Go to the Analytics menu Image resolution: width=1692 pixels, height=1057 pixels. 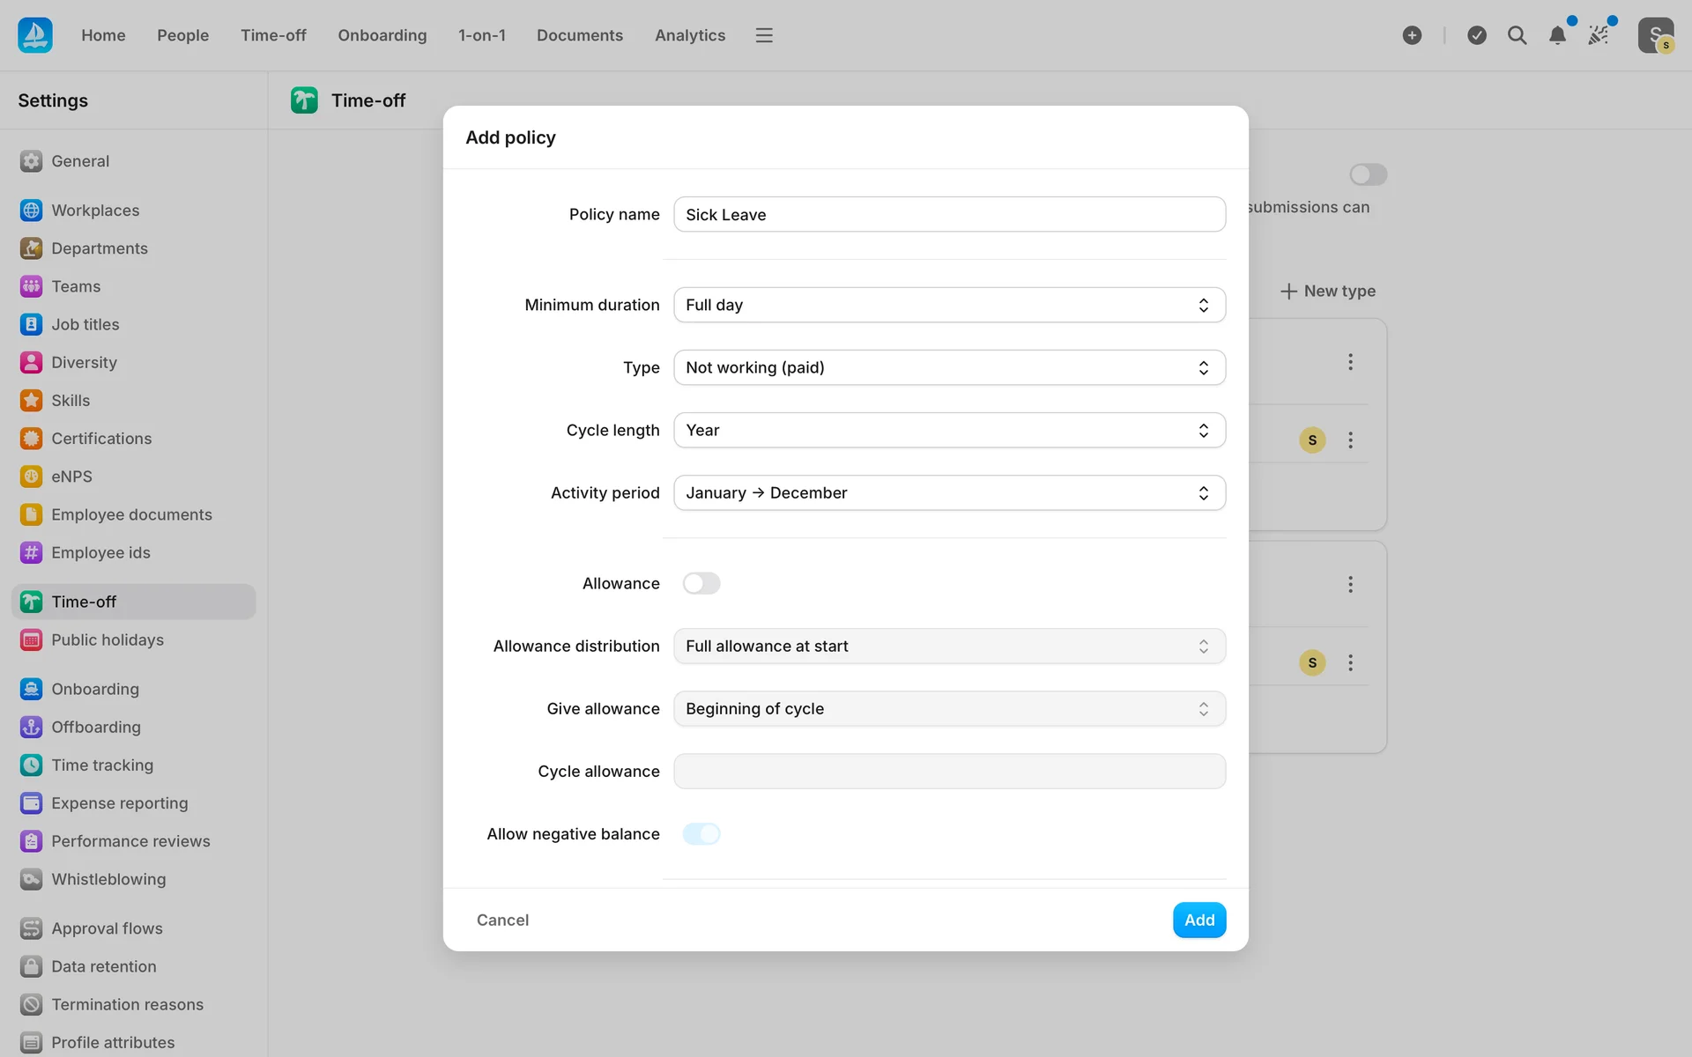[690, 35]
